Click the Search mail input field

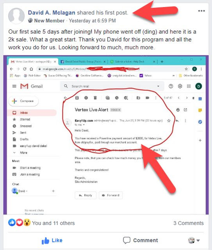click(112, 86)
